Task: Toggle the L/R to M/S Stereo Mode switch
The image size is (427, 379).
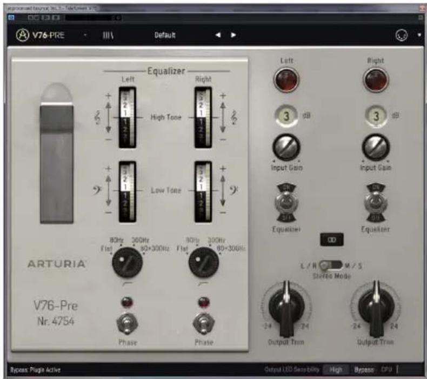Action: [331, 265]
